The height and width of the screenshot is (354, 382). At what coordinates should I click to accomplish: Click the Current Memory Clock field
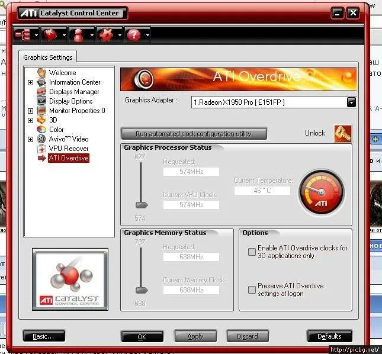191,290
